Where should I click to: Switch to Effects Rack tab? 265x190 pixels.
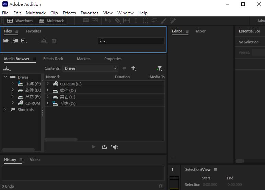[53, 59]
